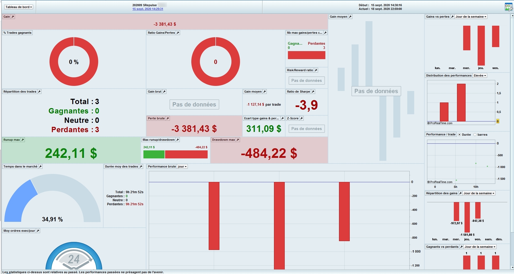Image resolution: width=514 pixels, height=274 pixels.
Task: Click the yellow 0 marker on distribution chart
Action: 498,121
